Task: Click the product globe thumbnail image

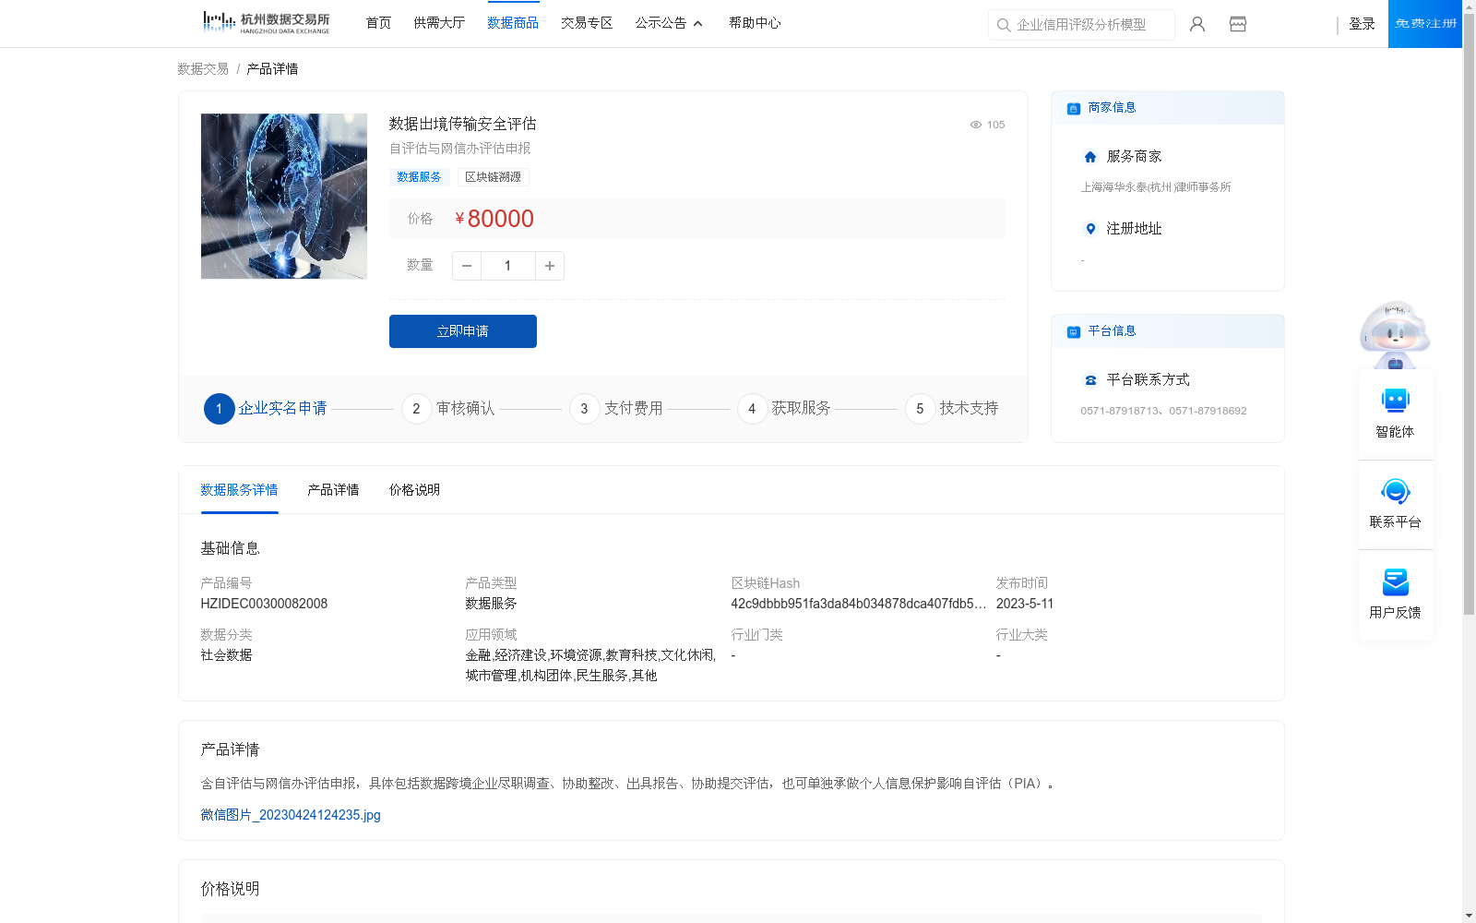Action: [284, 196]
